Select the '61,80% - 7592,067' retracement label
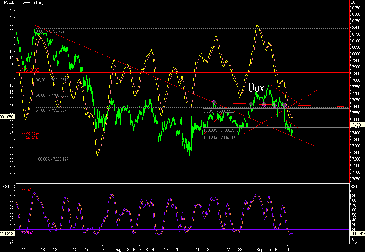 click(51, 110)
